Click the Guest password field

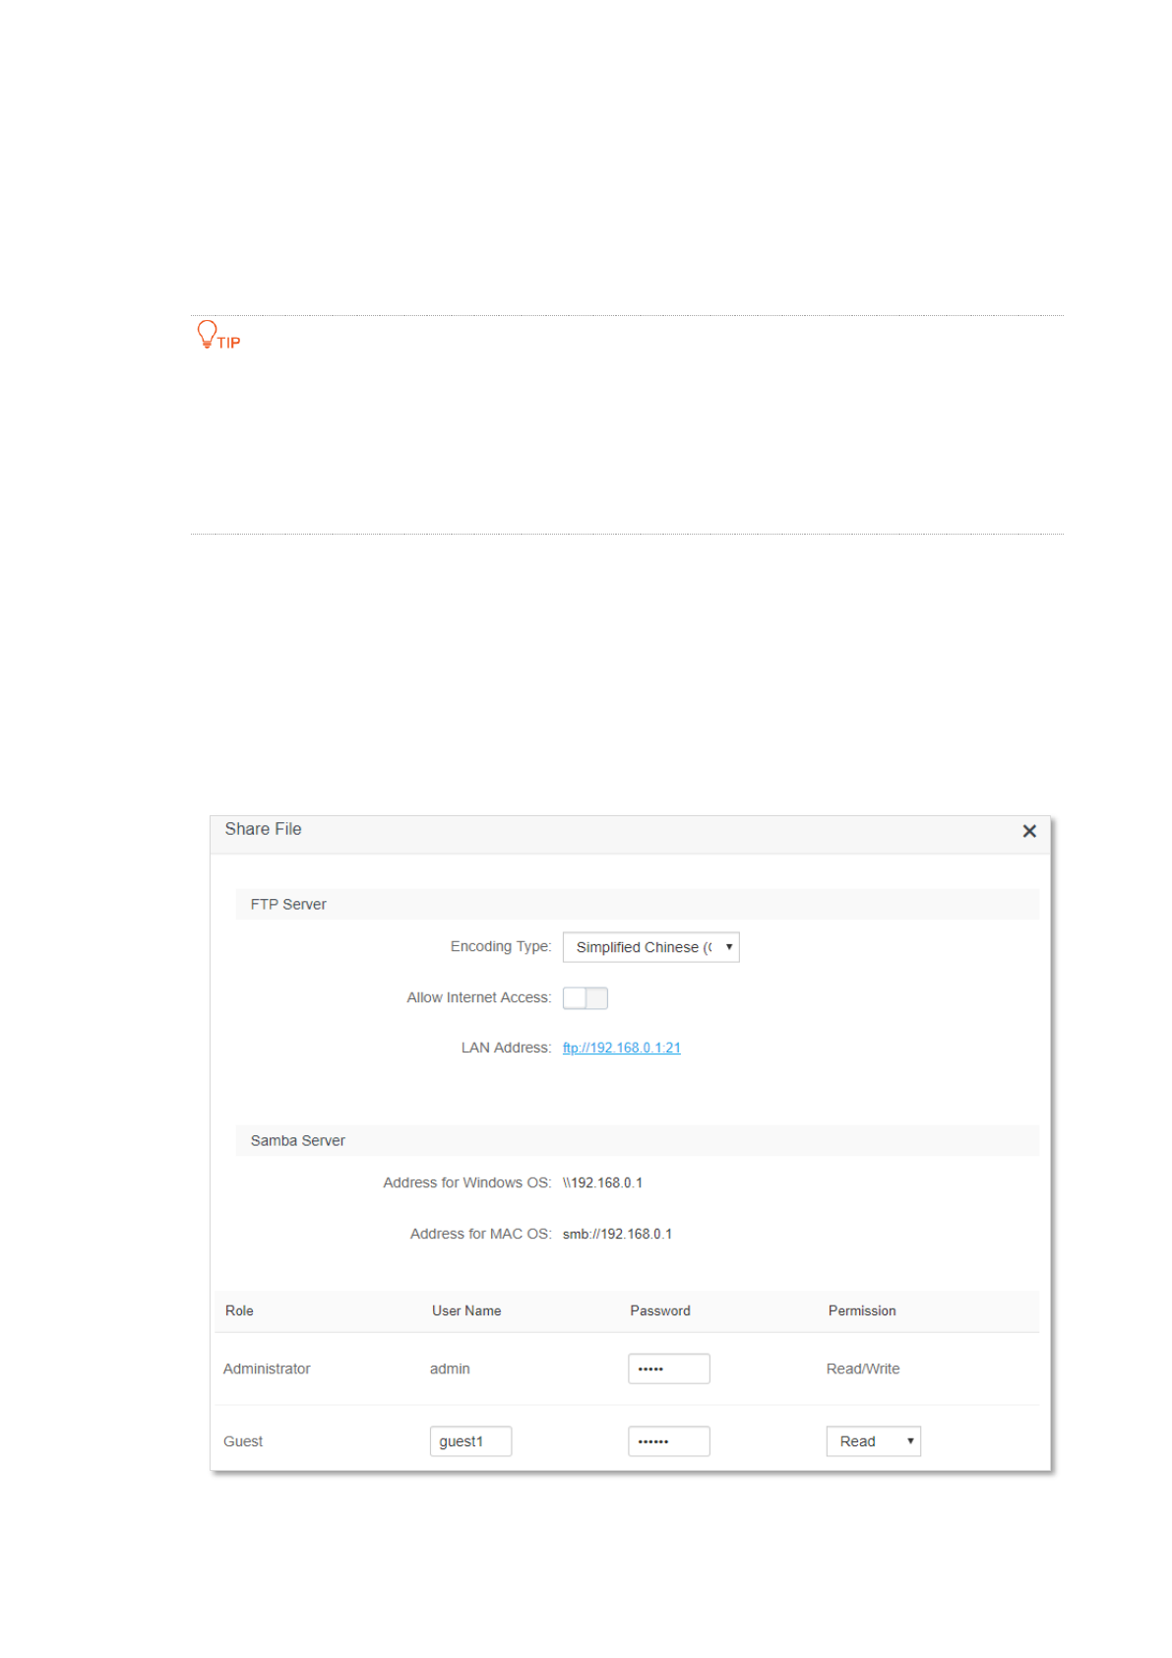tap(668, 1441)
